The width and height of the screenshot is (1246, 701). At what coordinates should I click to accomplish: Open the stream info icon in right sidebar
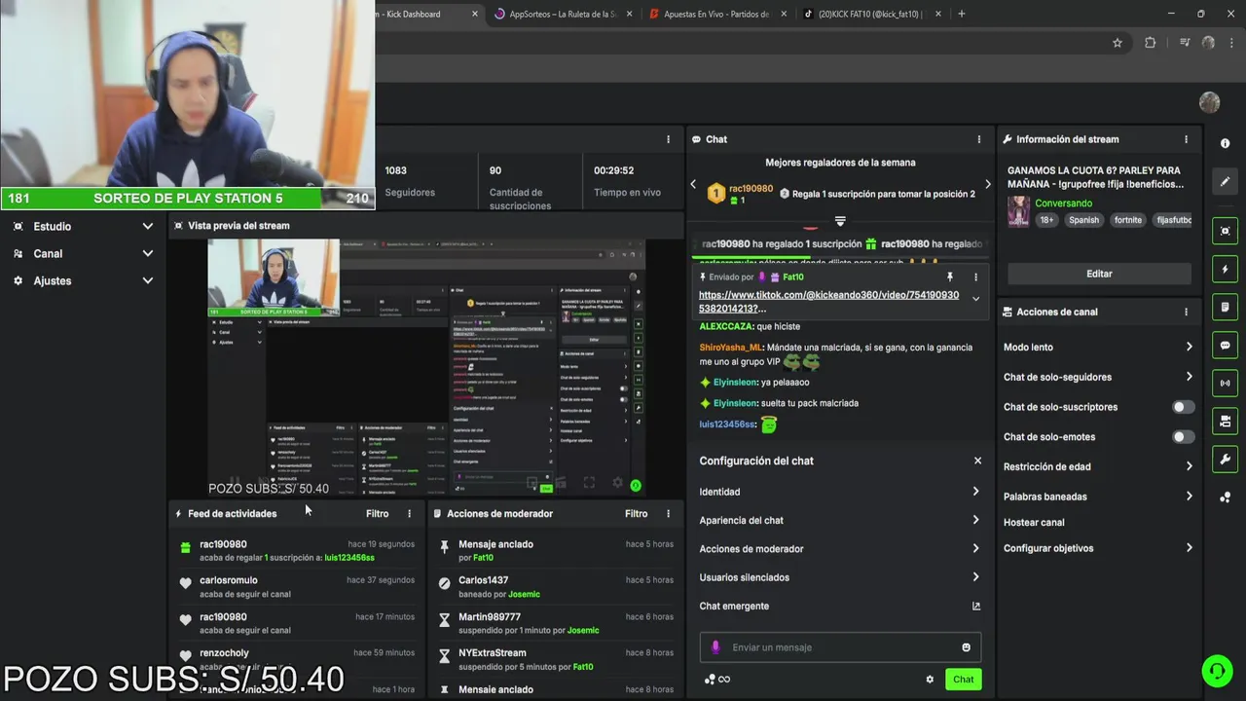pyautogui.click(x=1225, y=143)
